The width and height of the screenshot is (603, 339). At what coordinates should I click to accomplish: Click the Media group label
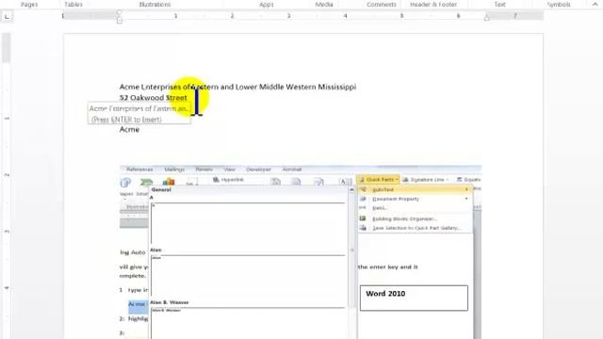324,4
